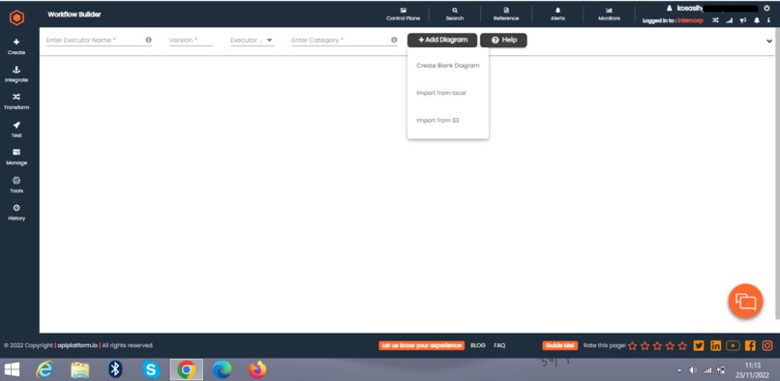Click the signal bars icon in header
This screenshot has height=381, width=780.
[730, 20]
